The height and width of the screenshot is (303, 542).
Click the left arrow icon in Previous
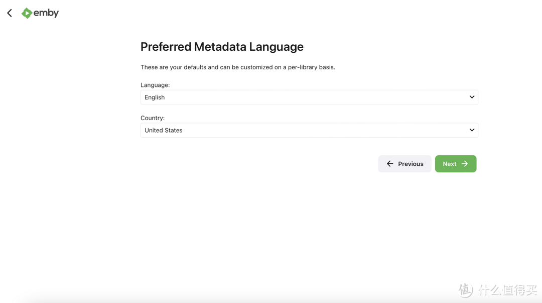coord(390,164)
